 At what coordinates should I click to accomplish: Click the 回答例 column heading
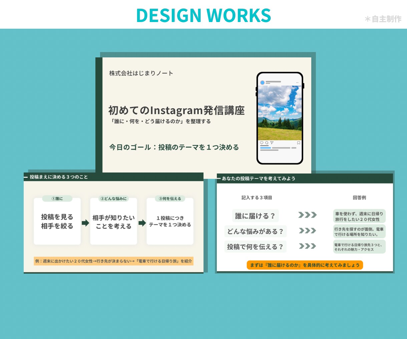pyautogui.click(x=359, y=198)
